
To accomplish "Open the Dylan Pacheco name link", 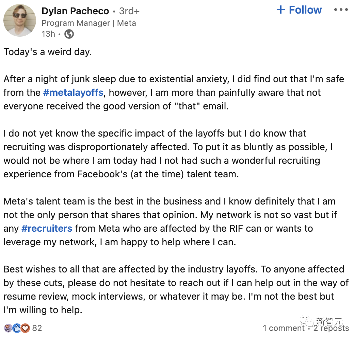I will (75, 11).
